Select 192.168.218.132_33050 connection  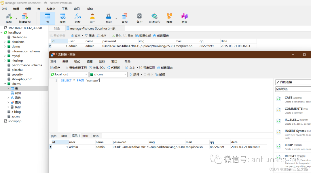tap(25, 28)
